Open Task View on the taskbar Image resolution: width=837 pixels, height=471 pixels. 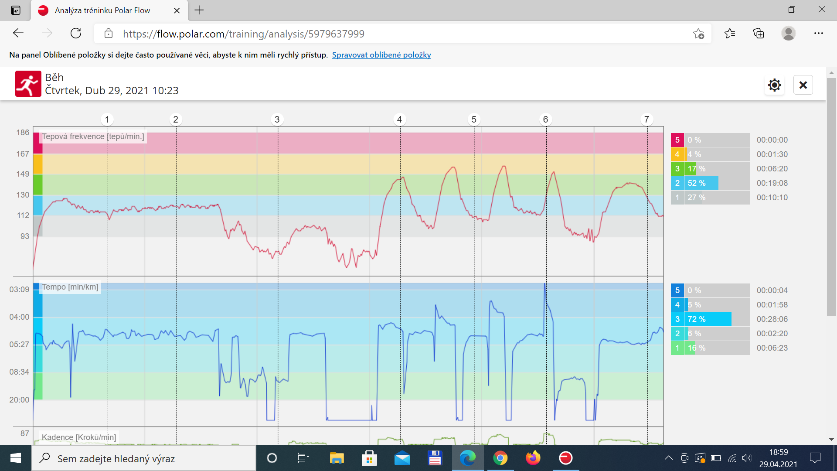click(x=303, y=458)
